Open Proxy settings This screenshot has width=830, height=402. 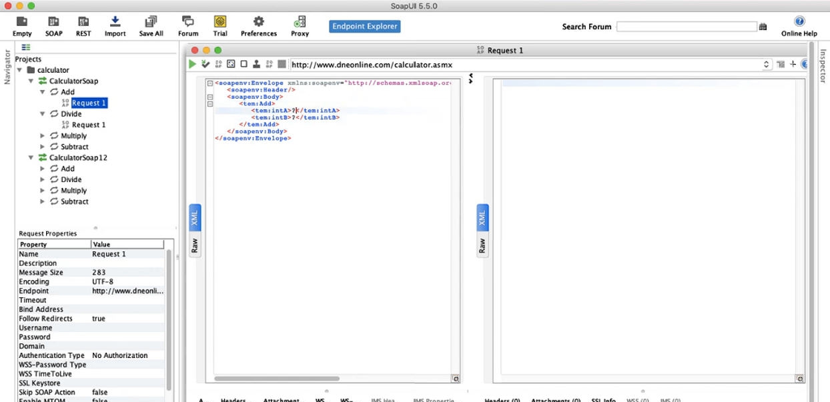coord(300,25)
